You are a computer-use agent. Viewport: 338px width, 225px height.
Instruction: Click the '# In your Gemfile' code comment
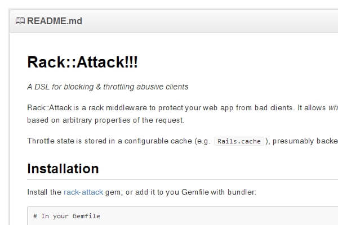(x=66, y=216)
